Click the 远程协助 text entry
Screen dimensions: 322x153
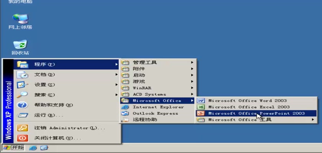(x=145, y=120)
